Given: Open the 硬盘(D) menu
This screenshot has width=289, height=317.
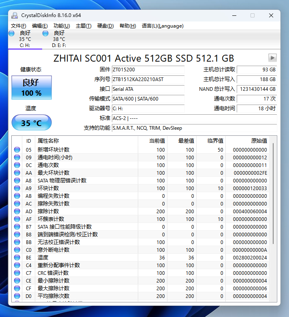Looking at the screenshot, I should point(105,26).
